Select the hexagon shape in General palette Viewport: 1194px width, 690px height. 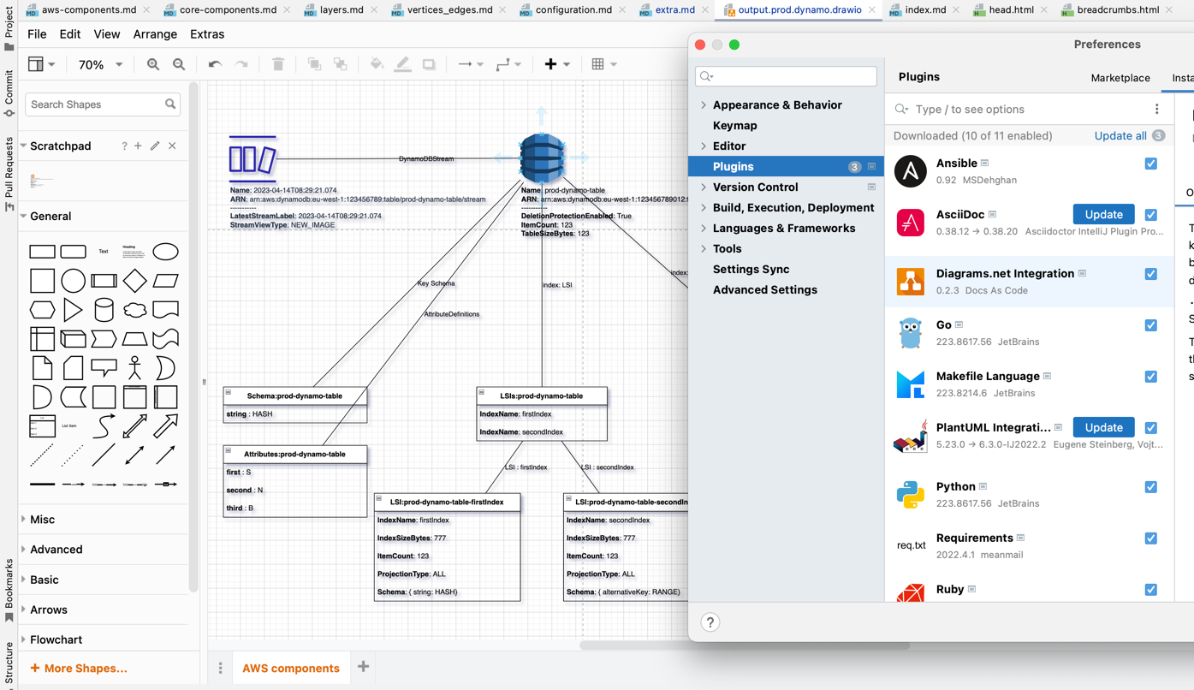42,310
